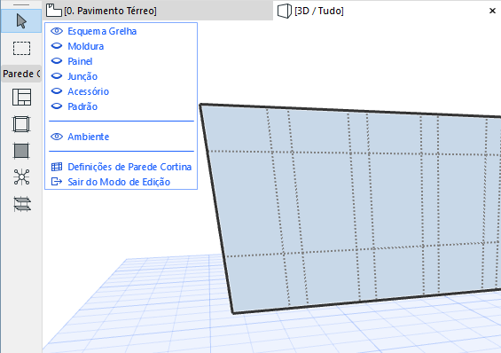Open Definições de Parede Cortina
The width and height of the screenshot is (501, 353).
coord(129,167)
